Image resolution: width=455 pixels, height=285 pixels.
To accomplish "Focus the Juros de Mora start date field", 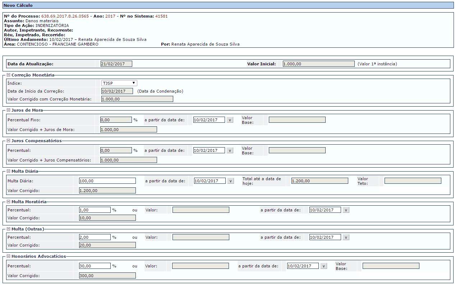I will click(x=209, y=120).
